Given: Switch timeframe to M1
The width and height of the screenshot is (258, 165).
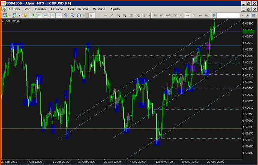Looking at the screenshot, I should pyautogui.click(x=156, y=15).
